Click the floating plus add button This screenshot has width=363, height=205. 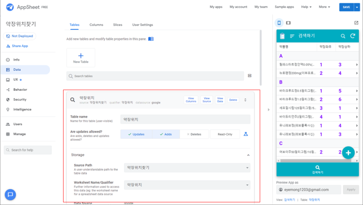348,153
